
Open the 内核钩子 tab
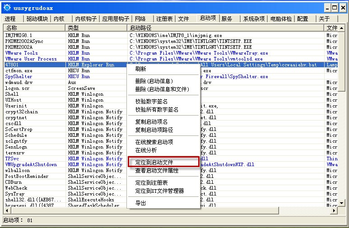86,19
